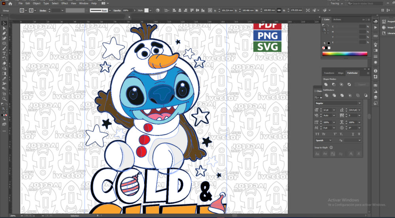Viewport: 395px width, 218px height.
Task: Click the X position value field
Action: [227, 10]
